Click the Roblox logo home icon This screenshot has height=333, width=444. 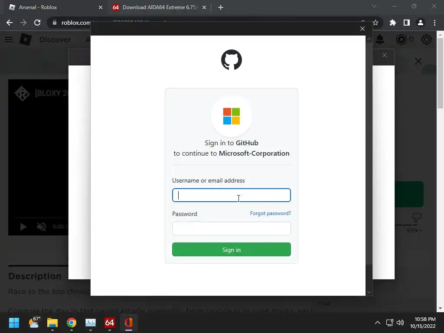(x=25, y=39)
